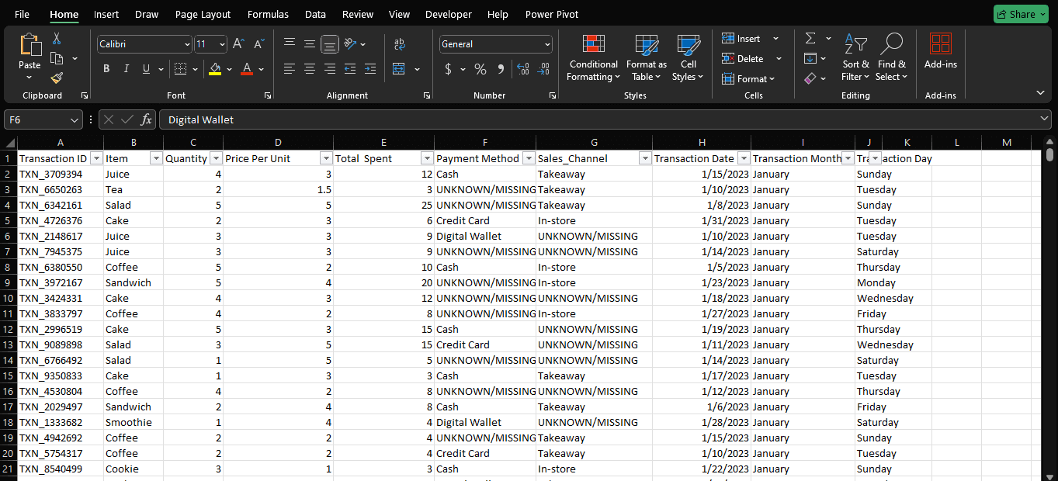Toggle Bottom Align in Alignment group
The height and width of the screenshot is (481, 1058).
[330, 44]
